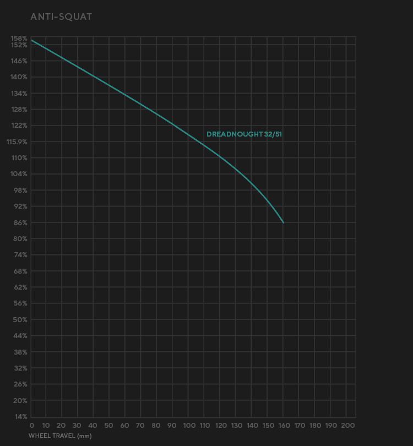Click the 130 x-axis tick label
Viewport: 413px width, 446px height.
click(236, 426)
